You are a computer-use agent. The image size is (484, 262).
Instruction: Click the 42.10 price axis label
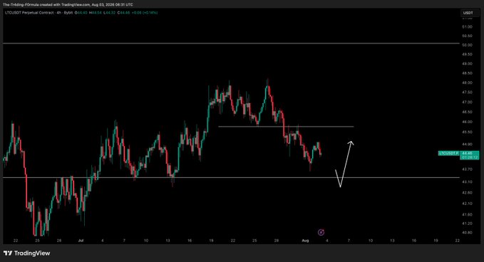click(467, 204)
